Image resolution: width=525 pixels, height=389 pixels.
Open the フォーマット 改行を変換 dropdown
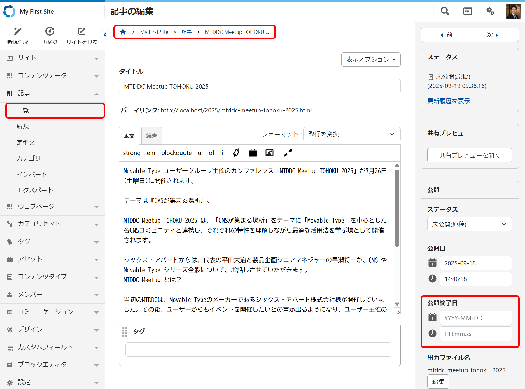click(x=351, y=134)
